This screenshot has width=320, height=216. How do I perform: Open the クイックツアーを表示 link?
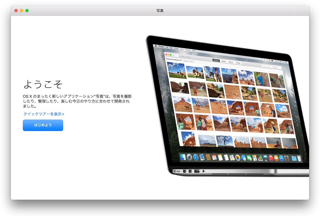coord(44,114)
